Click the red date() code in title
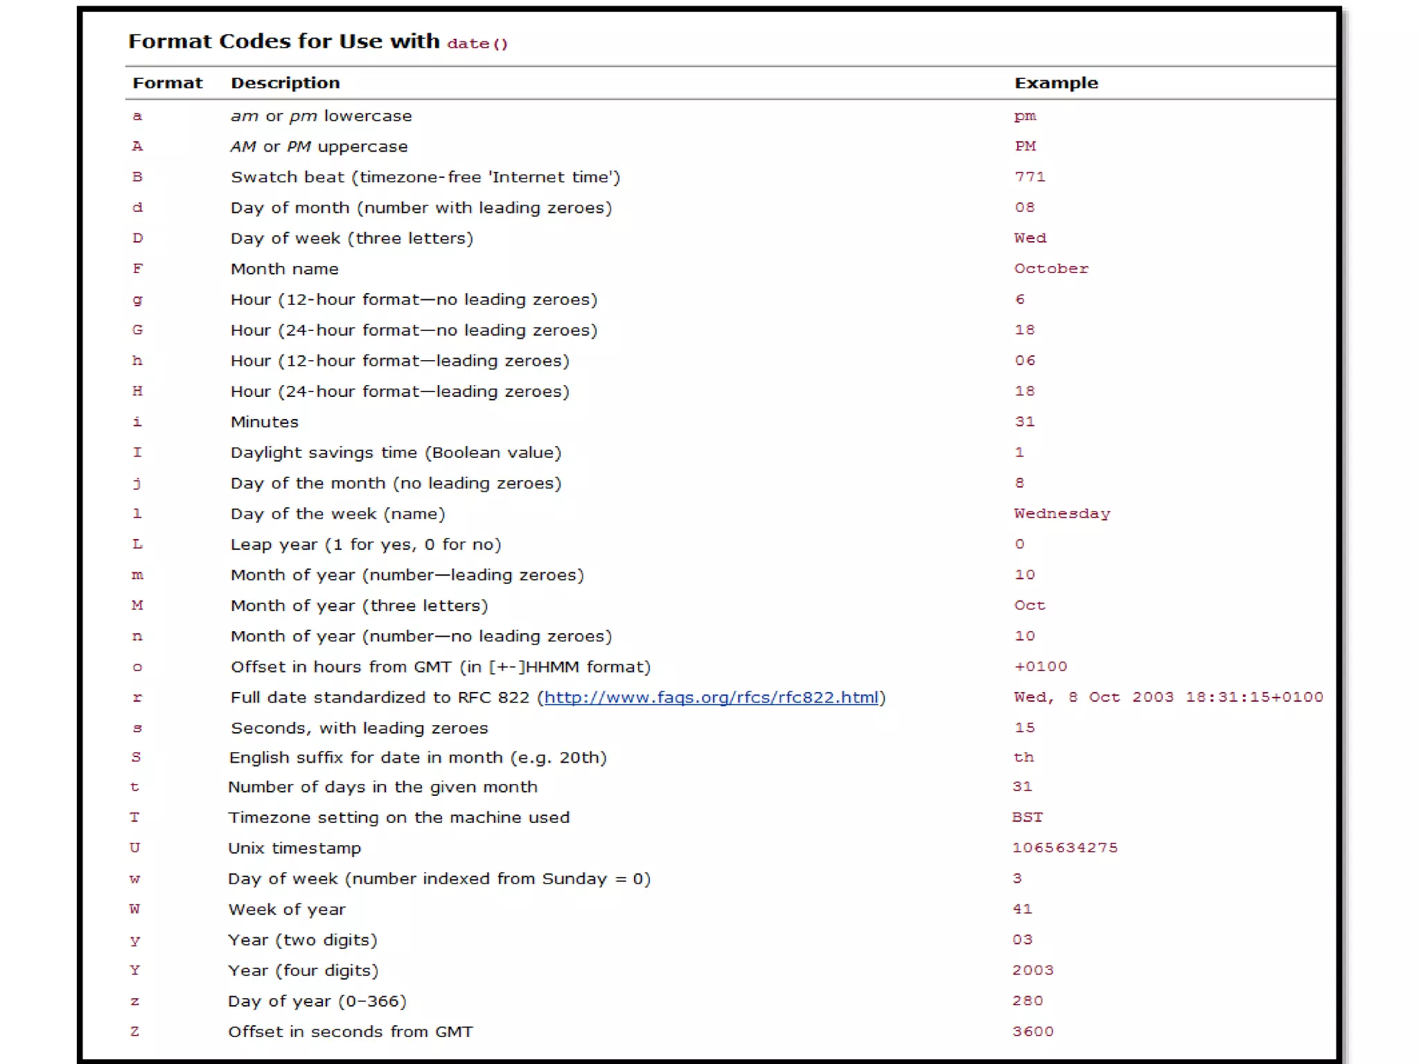Viewport: 1419px width, 1064px height. tap(477, 44)
